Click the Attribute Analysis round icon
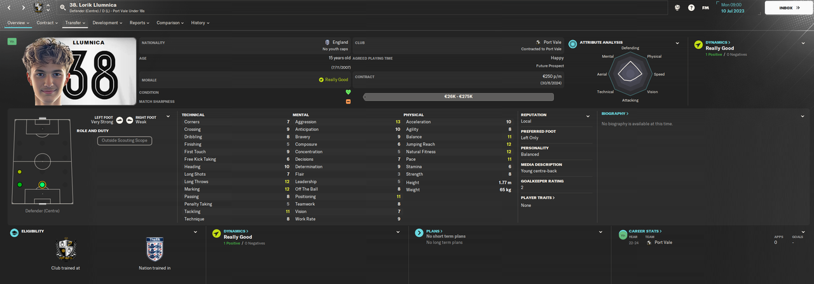This screenshot has height=284, width=814. 573,44
